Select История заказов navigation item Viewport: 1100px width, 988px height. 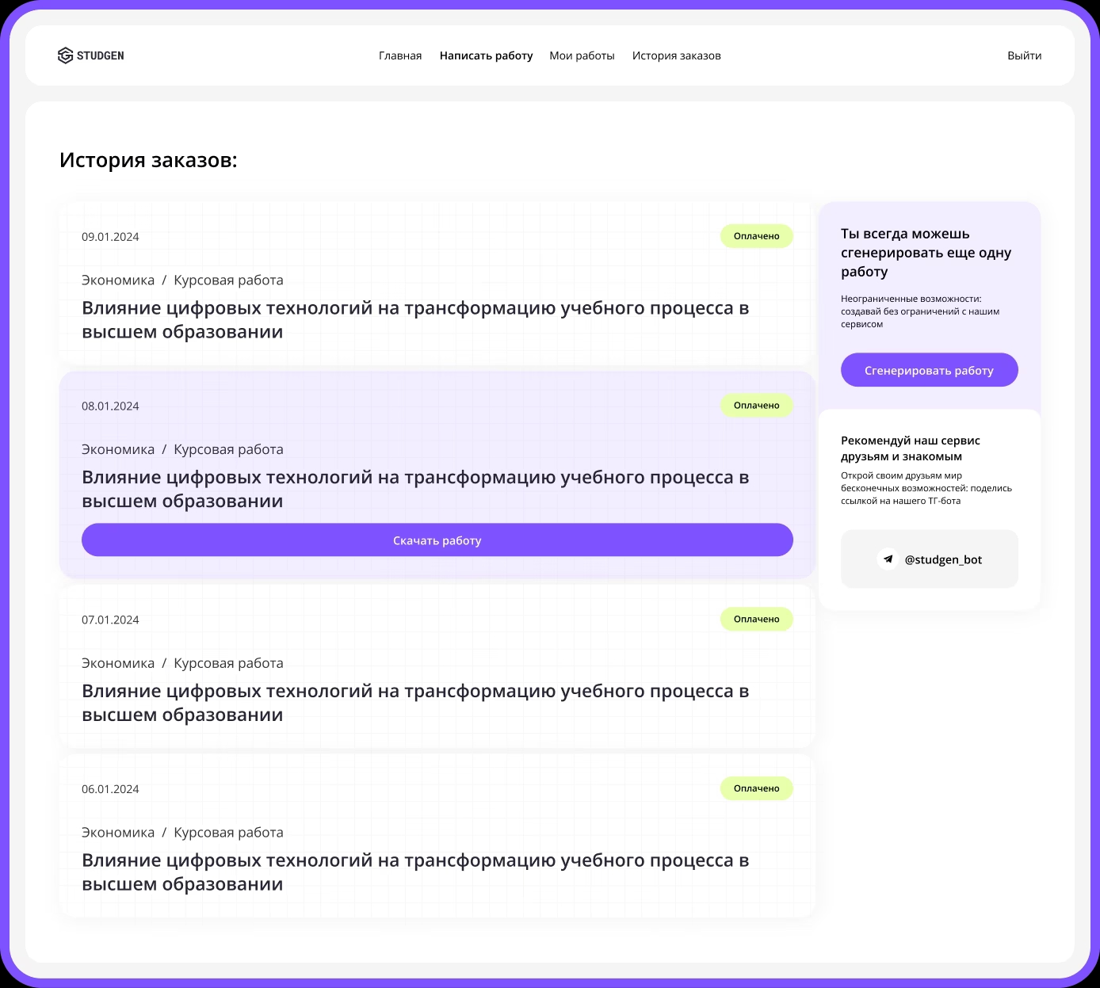[x=676, y=55]
